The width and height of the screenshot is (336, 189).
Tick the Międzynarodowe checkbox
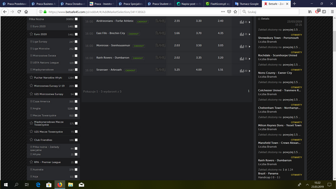[x=76, y=70]
